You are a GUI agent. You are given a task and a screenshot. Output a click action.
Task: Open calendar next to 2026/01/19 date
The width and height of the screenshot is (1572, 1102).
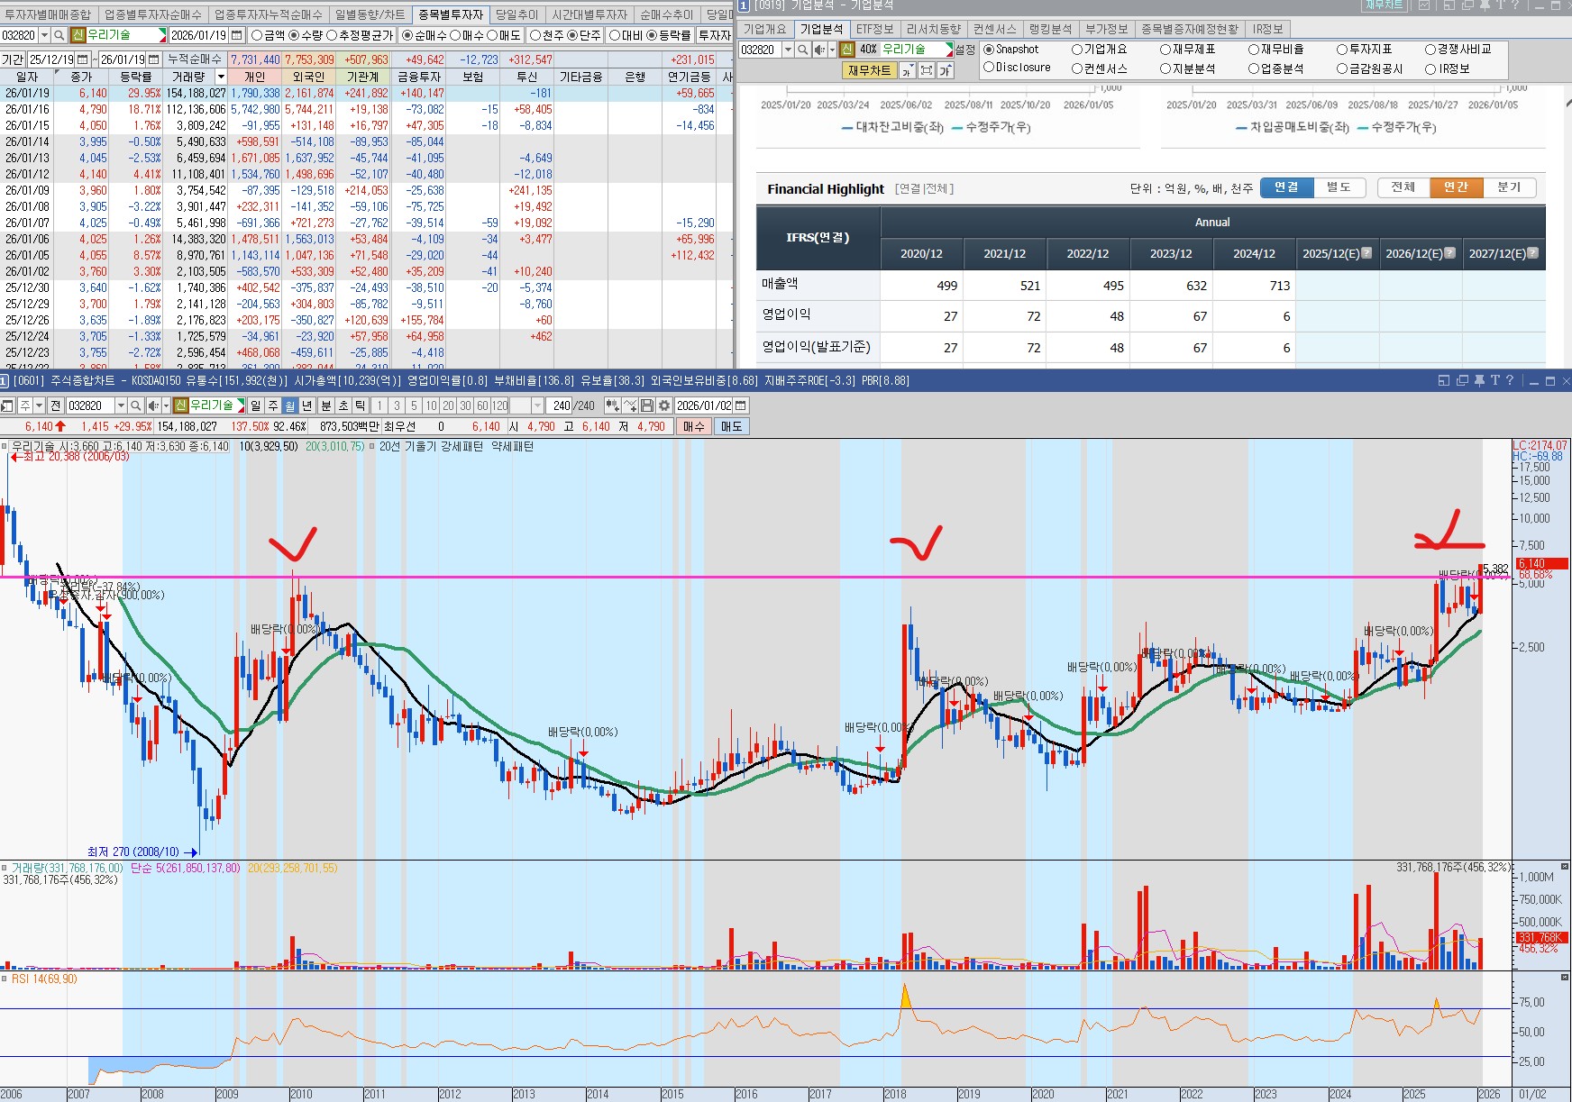pos(237,35)
